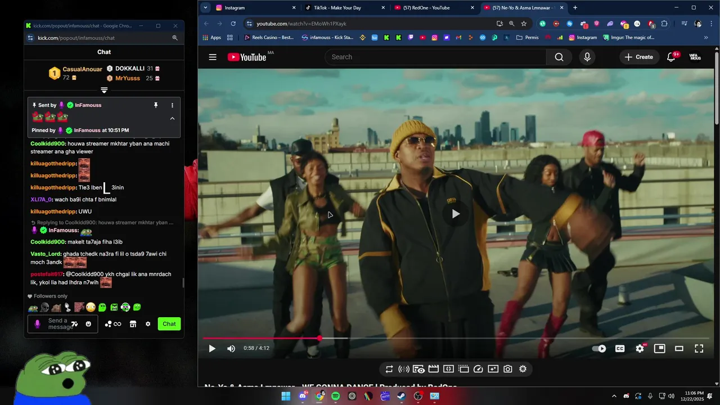
Task: Open Steam from the taskbar
Action: pos(402,396)
